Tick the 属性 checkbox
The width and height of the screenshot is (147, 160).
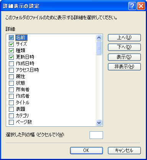click(11, 77)
